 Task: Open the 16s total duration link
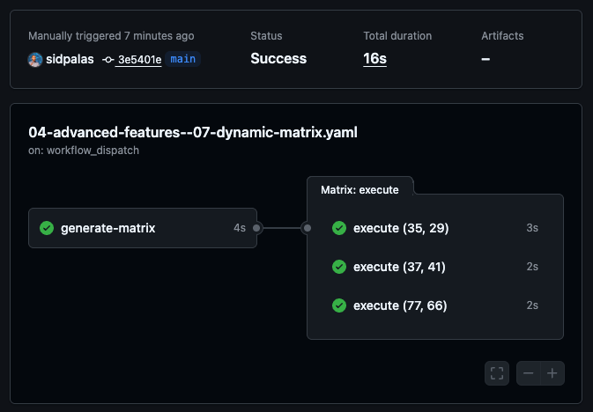(374, 59)
